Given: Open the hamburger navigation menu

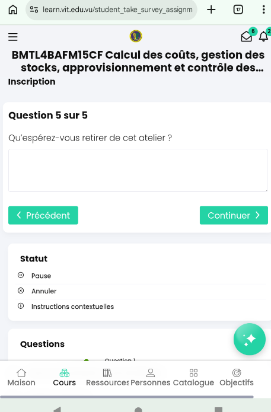Looking at the screenshot, I should pos(13,37).
